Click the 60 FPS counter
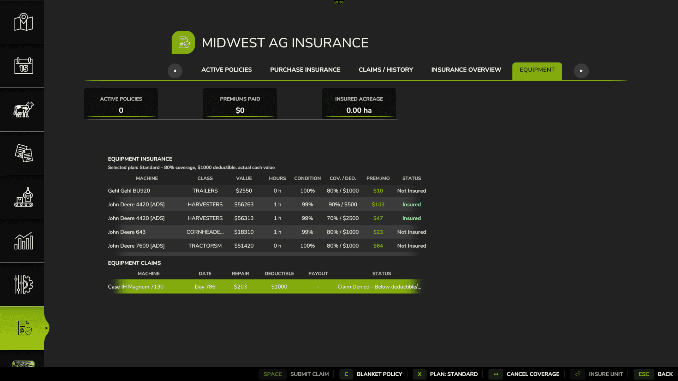Viewport: 678px width, 381px height. [x=339, y=2]
